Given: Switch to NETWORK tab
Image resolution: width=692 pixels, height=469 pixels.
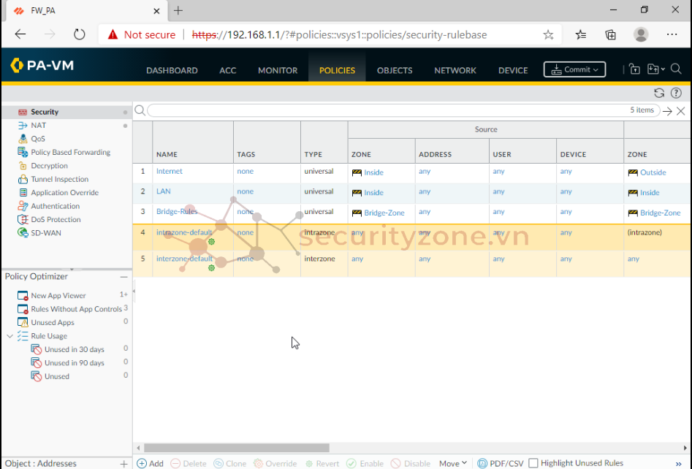Looking at the screenshot, I should (455, 70).
